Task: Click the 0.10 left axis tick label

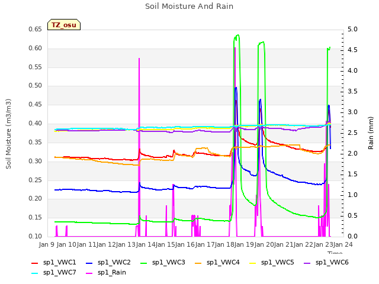Action: click(x=36, y=236)
